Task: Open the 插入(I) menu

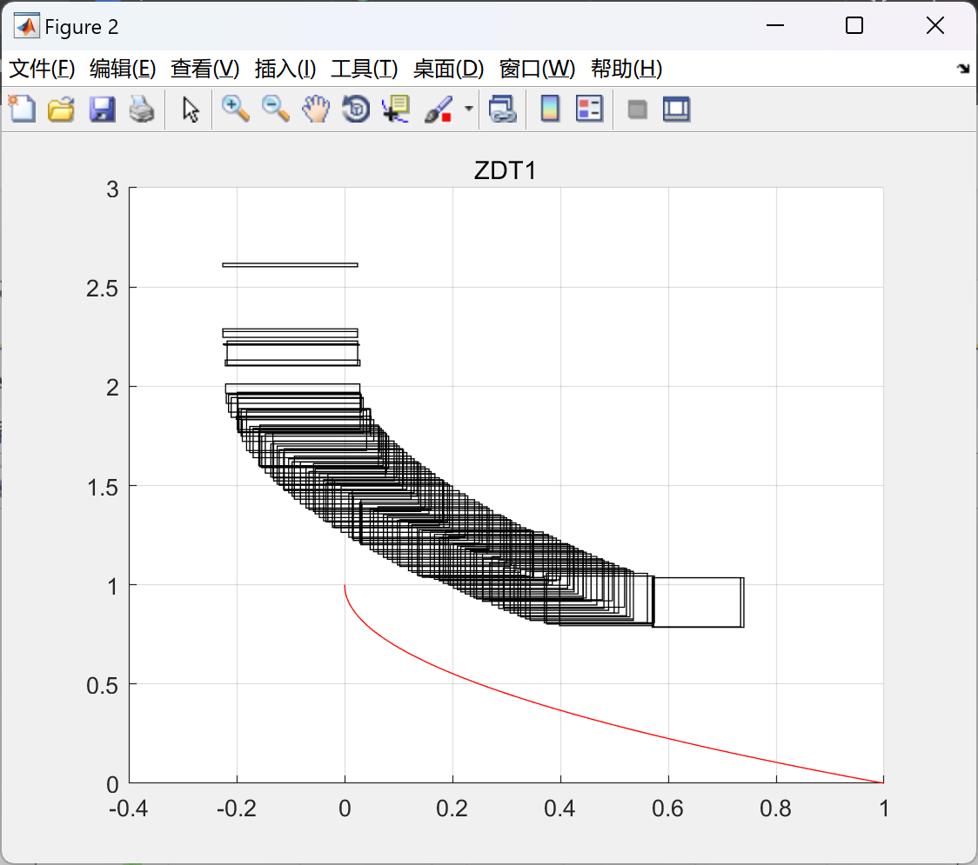Action: coord(285,69)
